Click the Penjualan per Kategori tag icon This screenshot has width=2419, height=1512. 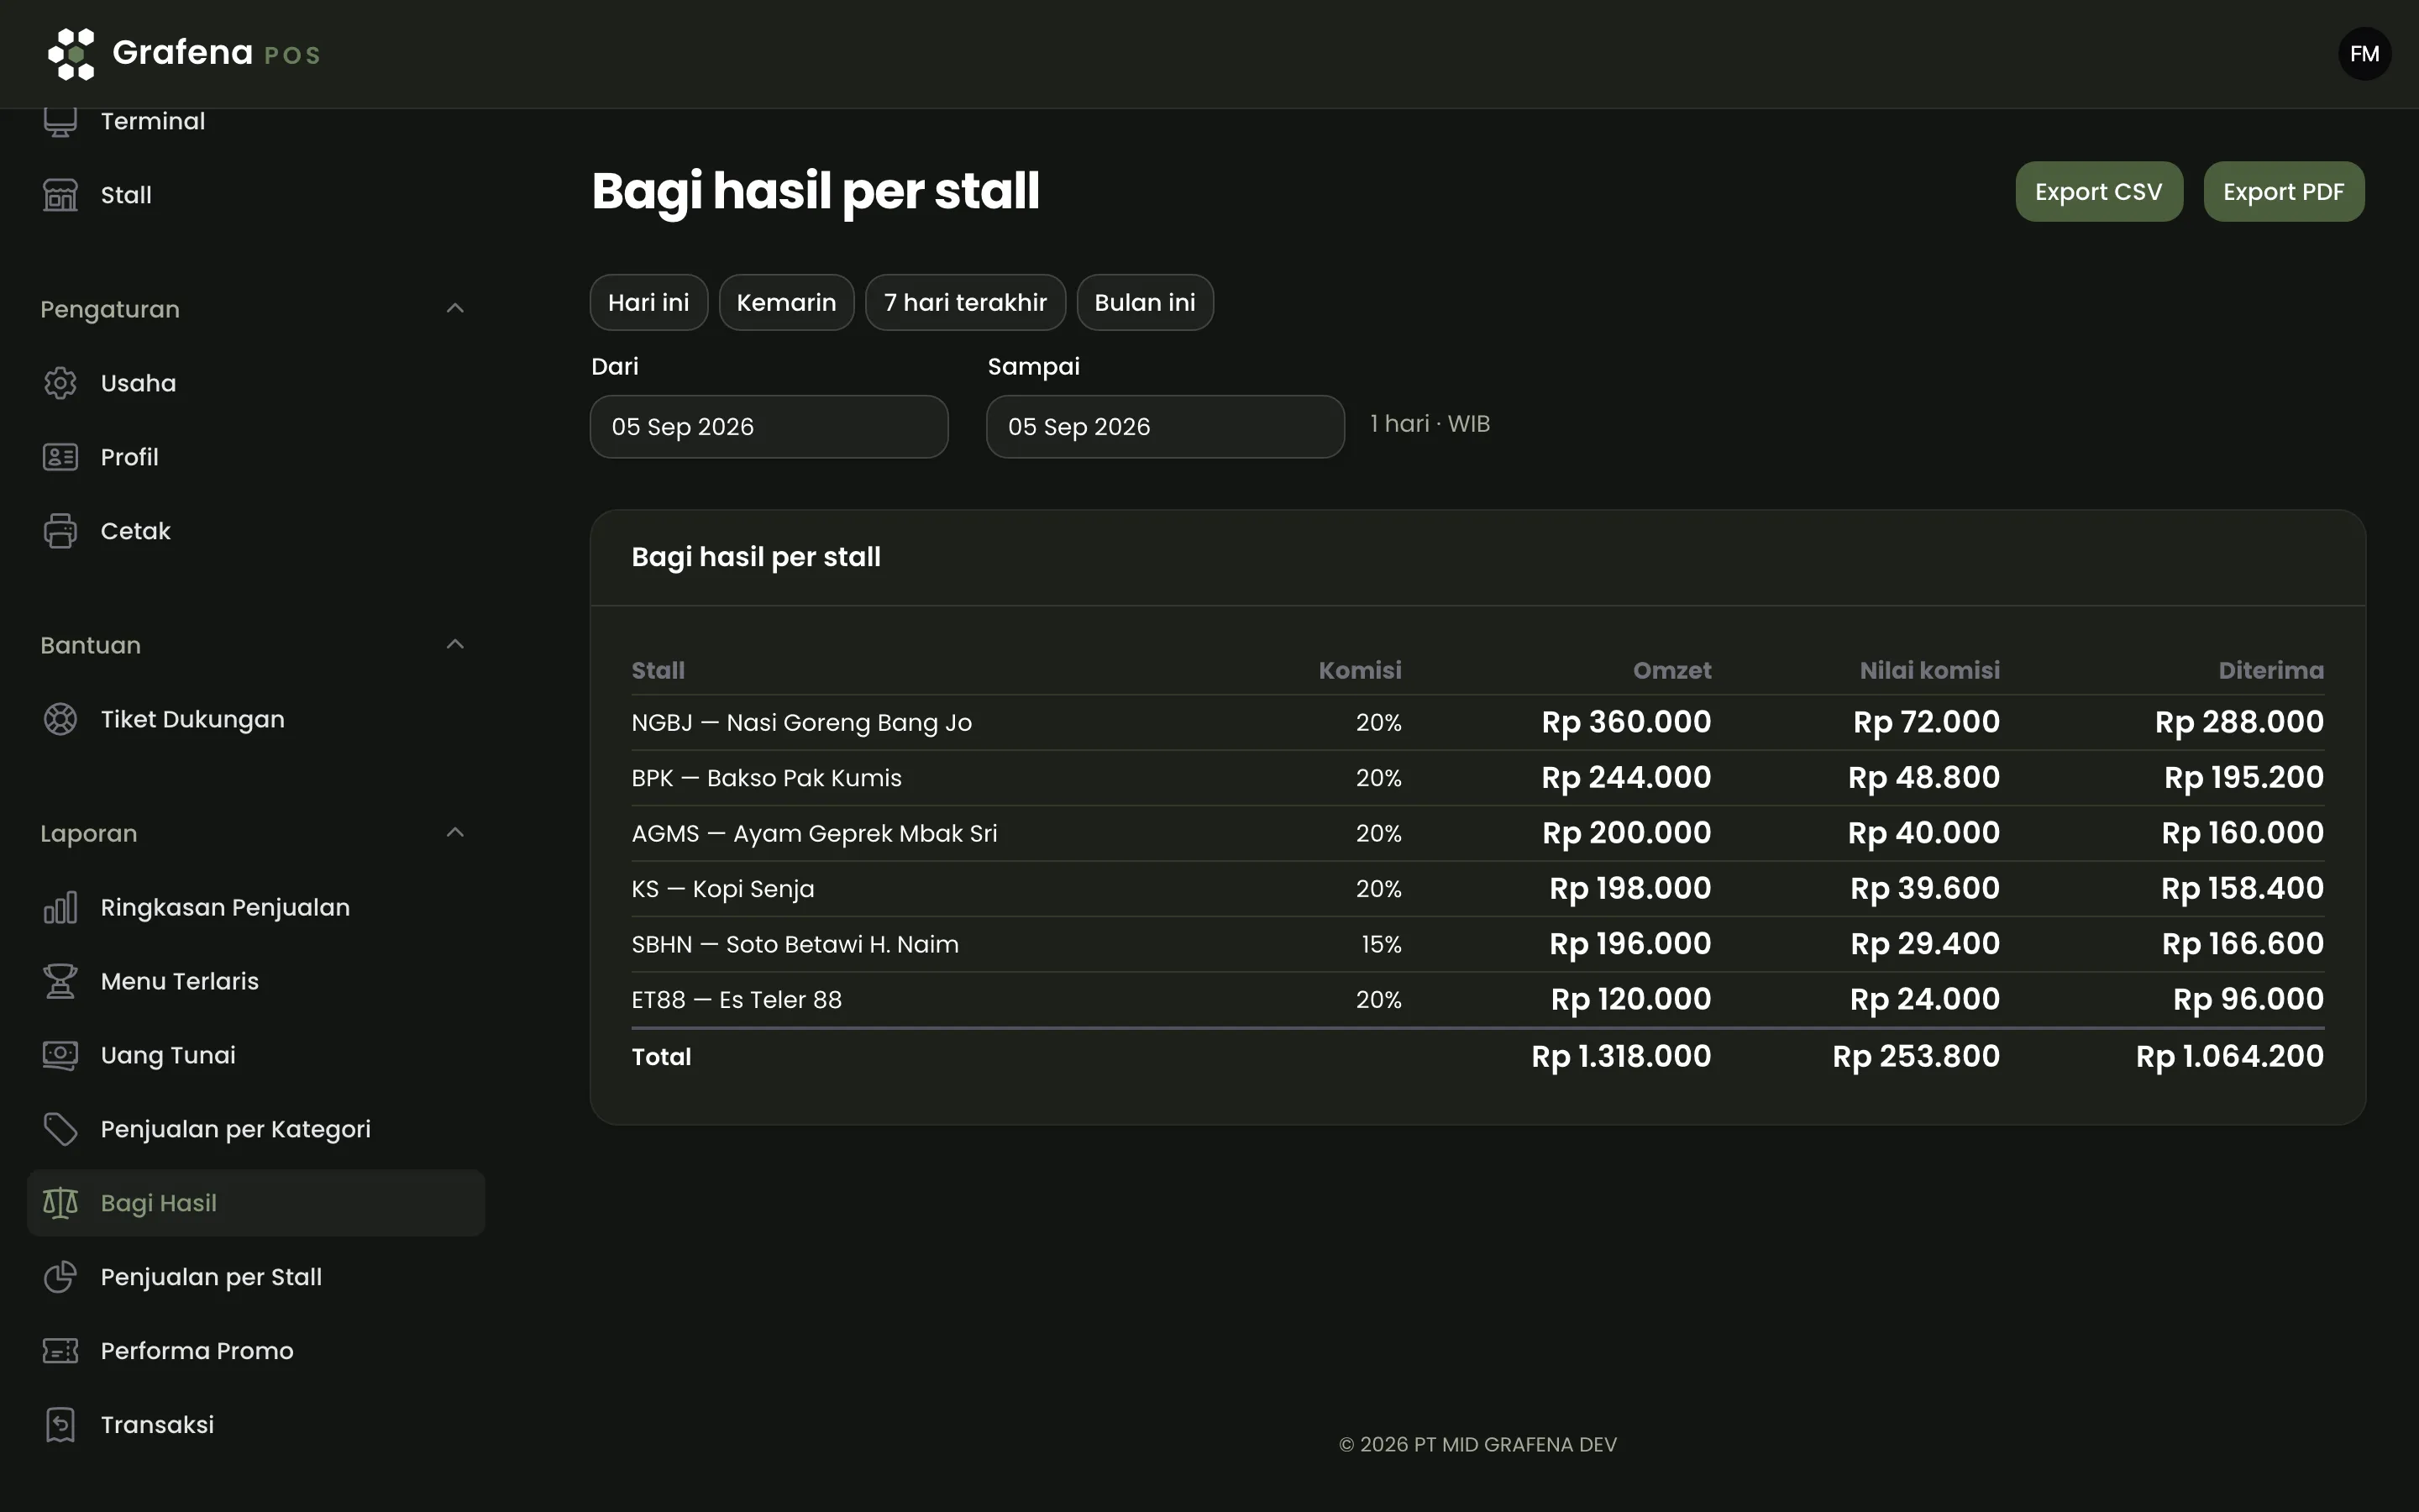(x=60, y=1129)
